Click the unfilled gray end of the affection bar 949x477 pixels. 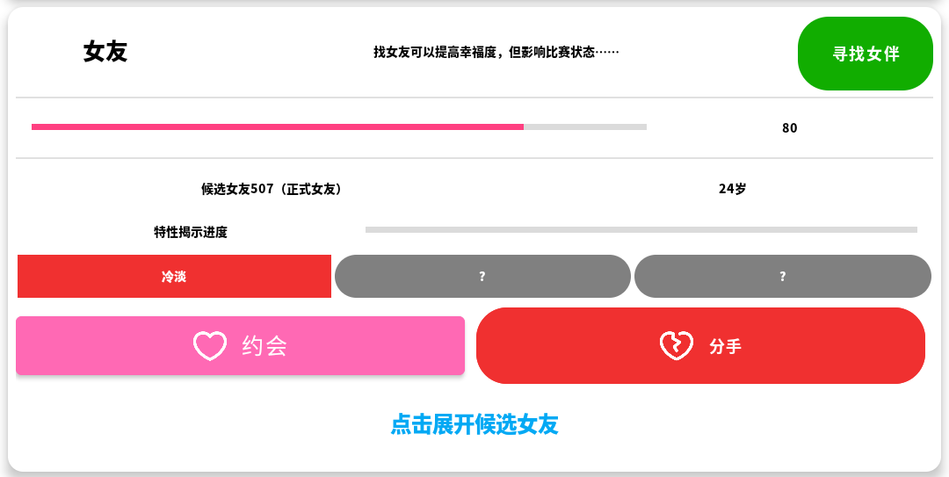585,127
